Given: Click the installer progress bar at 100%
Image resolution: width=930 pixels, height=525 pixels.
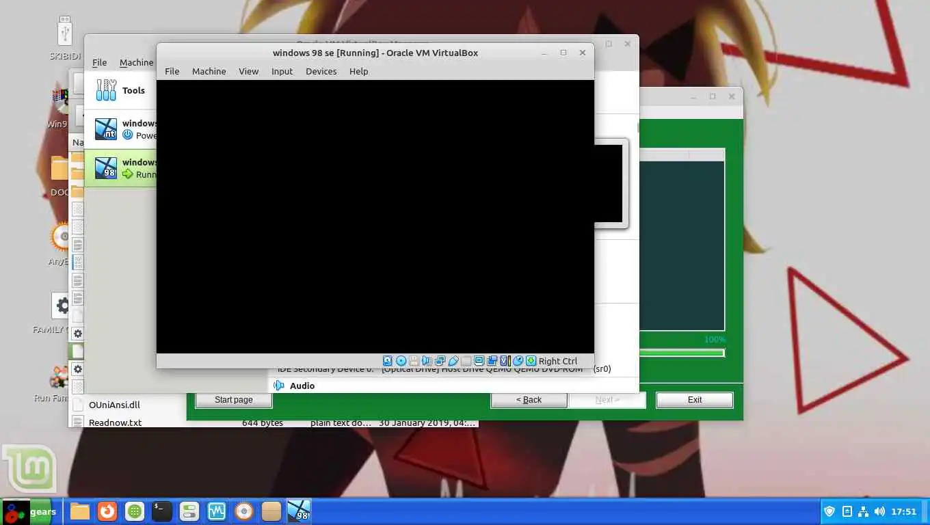Looking at the screenshot, I should (x=682, y=353).
